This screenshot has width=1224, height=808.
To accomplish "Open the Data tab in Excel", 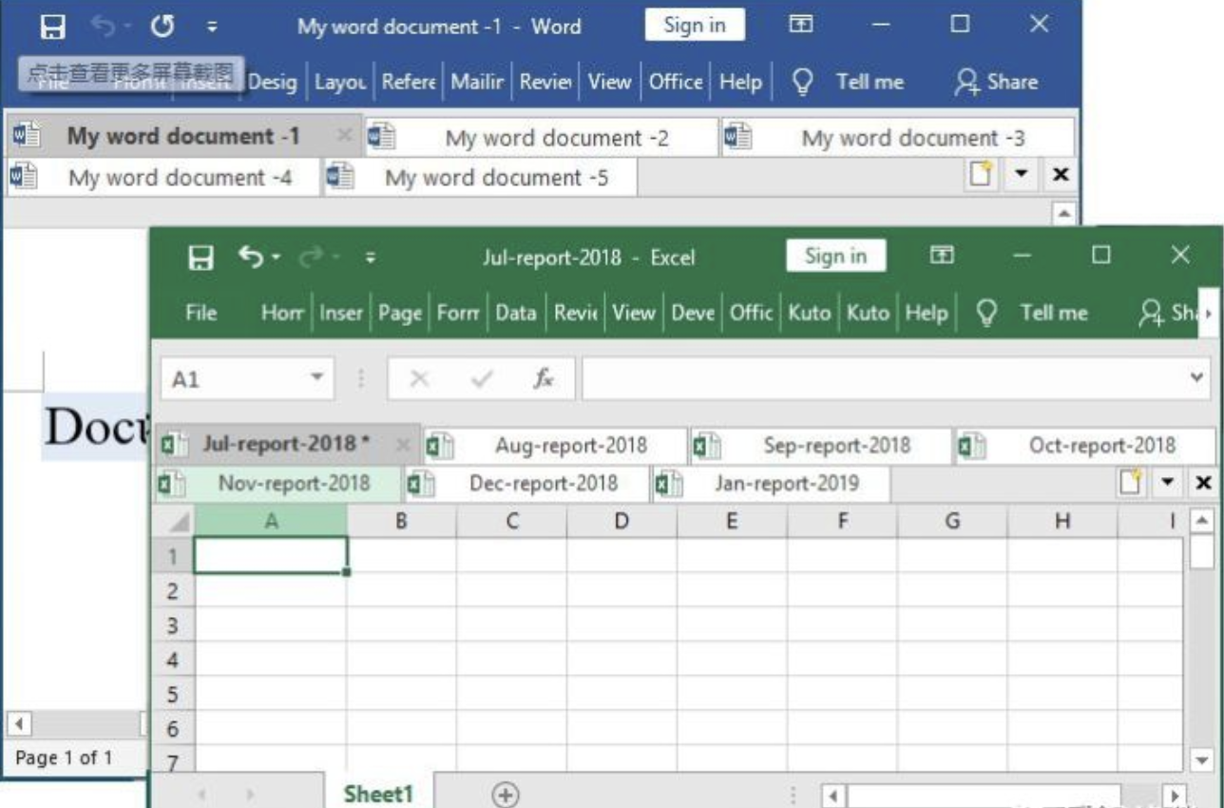I will coord(516,313).
